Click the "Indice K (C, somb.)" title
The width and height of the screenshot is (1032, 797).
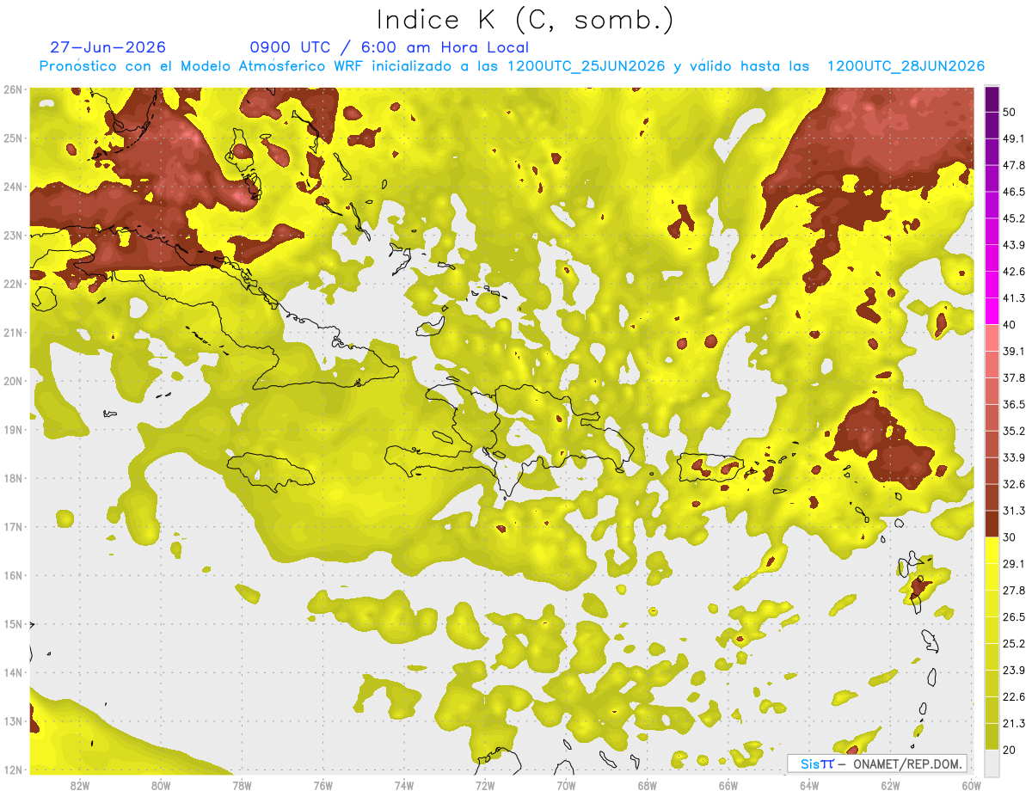click(525, 21)
